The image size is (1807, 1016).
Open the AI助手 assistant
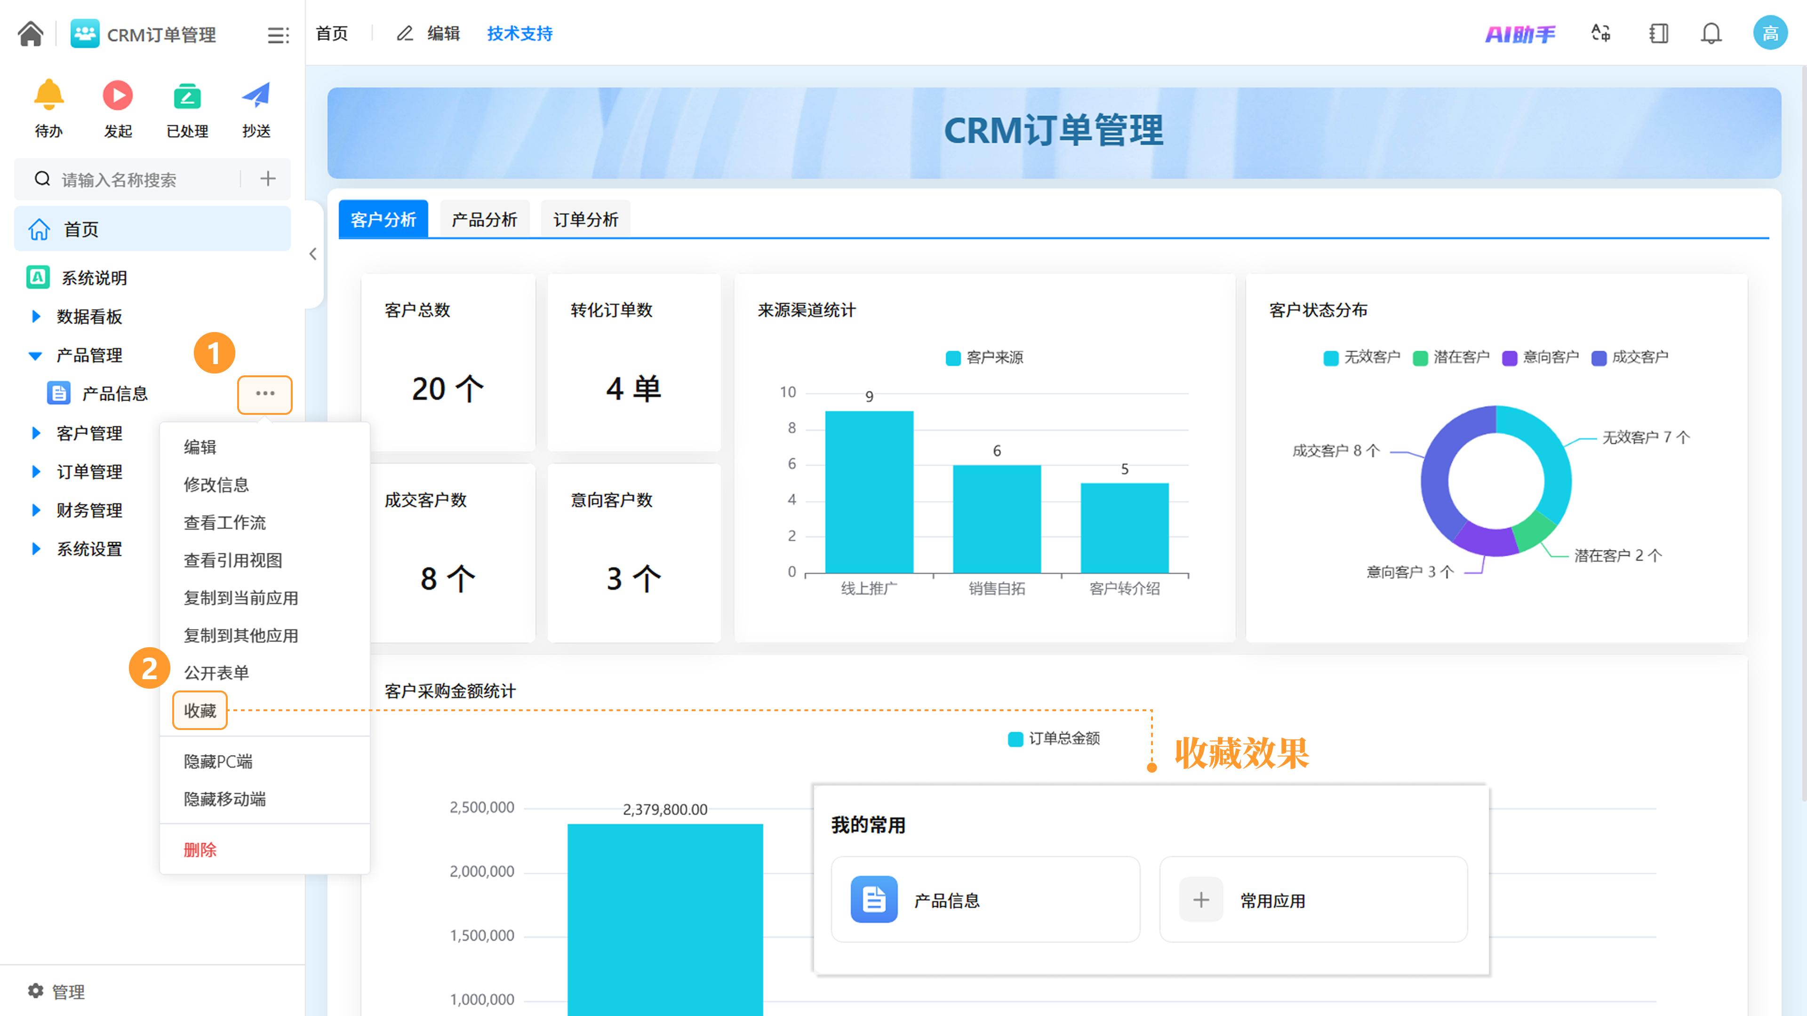coord(1519,34)
